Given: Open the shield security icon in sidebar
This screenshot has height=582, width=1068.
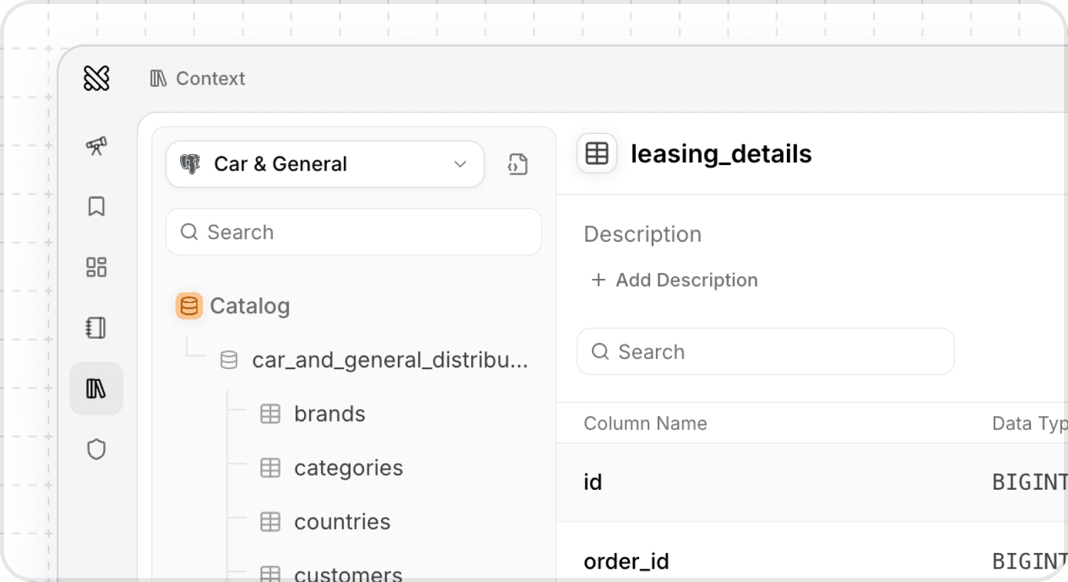Looking at the screenshot, I should (x=96, y=449).
